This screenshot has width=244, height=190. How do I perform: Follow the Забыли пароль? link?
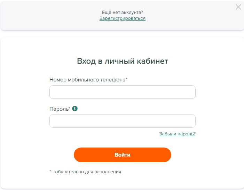pos(177,134)
